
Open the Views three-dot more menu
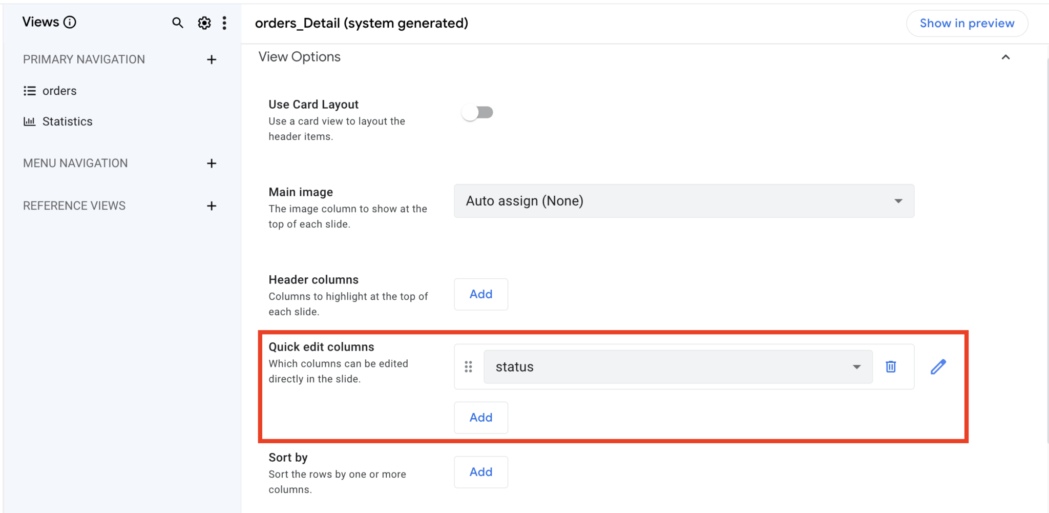coord(224,23)
